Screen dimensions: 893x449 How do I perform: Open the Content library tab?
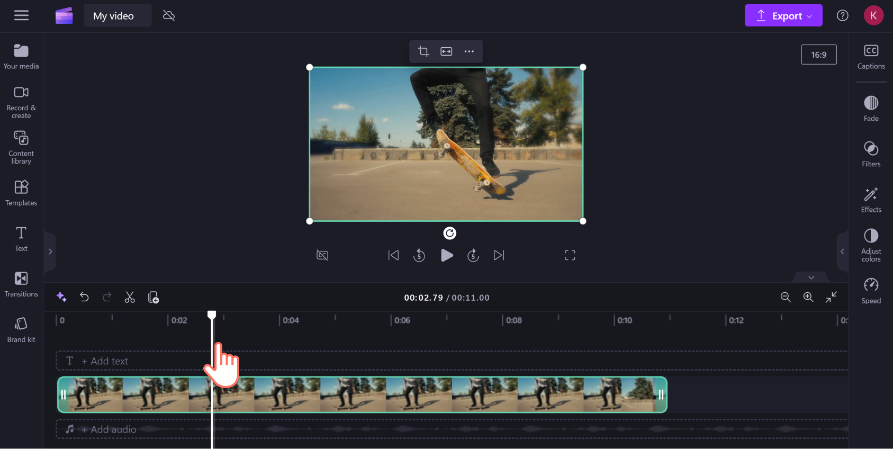tap(21, 148)
